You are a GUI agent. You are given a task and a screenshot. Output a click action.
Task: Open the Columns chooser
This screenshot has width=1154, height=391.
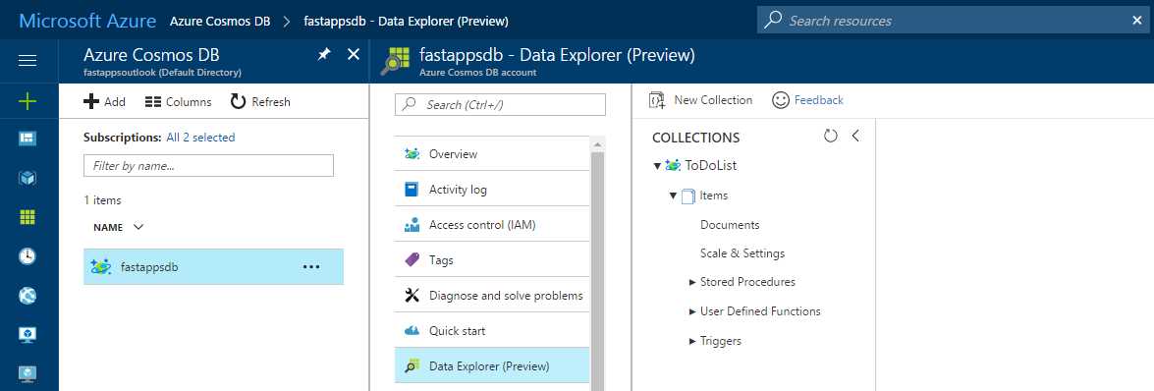(x=178, y=101)
